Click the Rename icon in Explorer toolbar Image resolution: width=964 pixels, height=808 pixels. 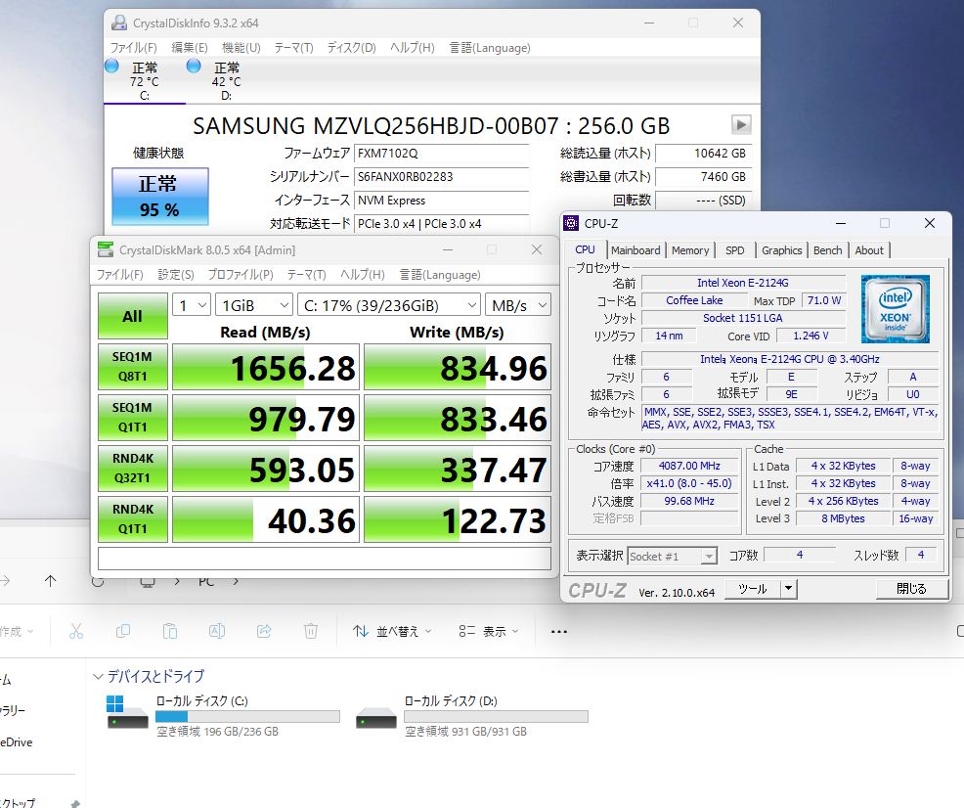pyautogui.click(x=216, y=631)
